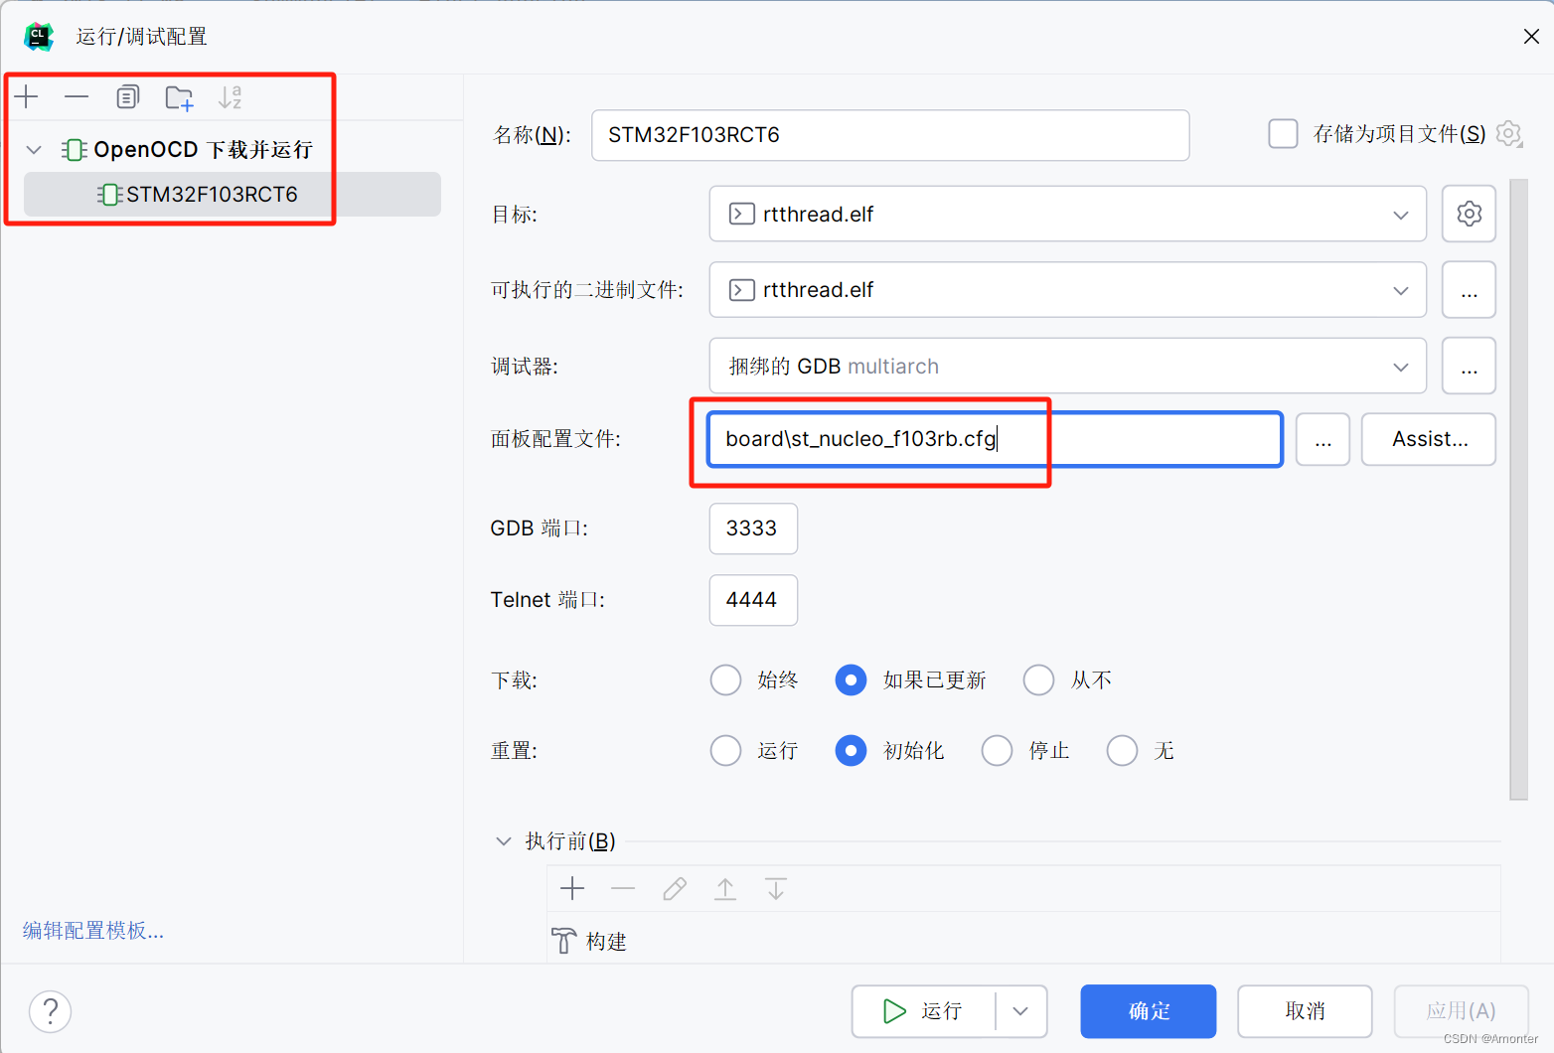Click the GDB port field 3333
1554x1053 pixels.
(x=753, y=528)
